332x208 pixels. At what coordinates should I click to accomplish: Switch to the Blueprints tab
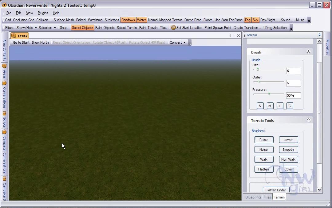[253, 197]
